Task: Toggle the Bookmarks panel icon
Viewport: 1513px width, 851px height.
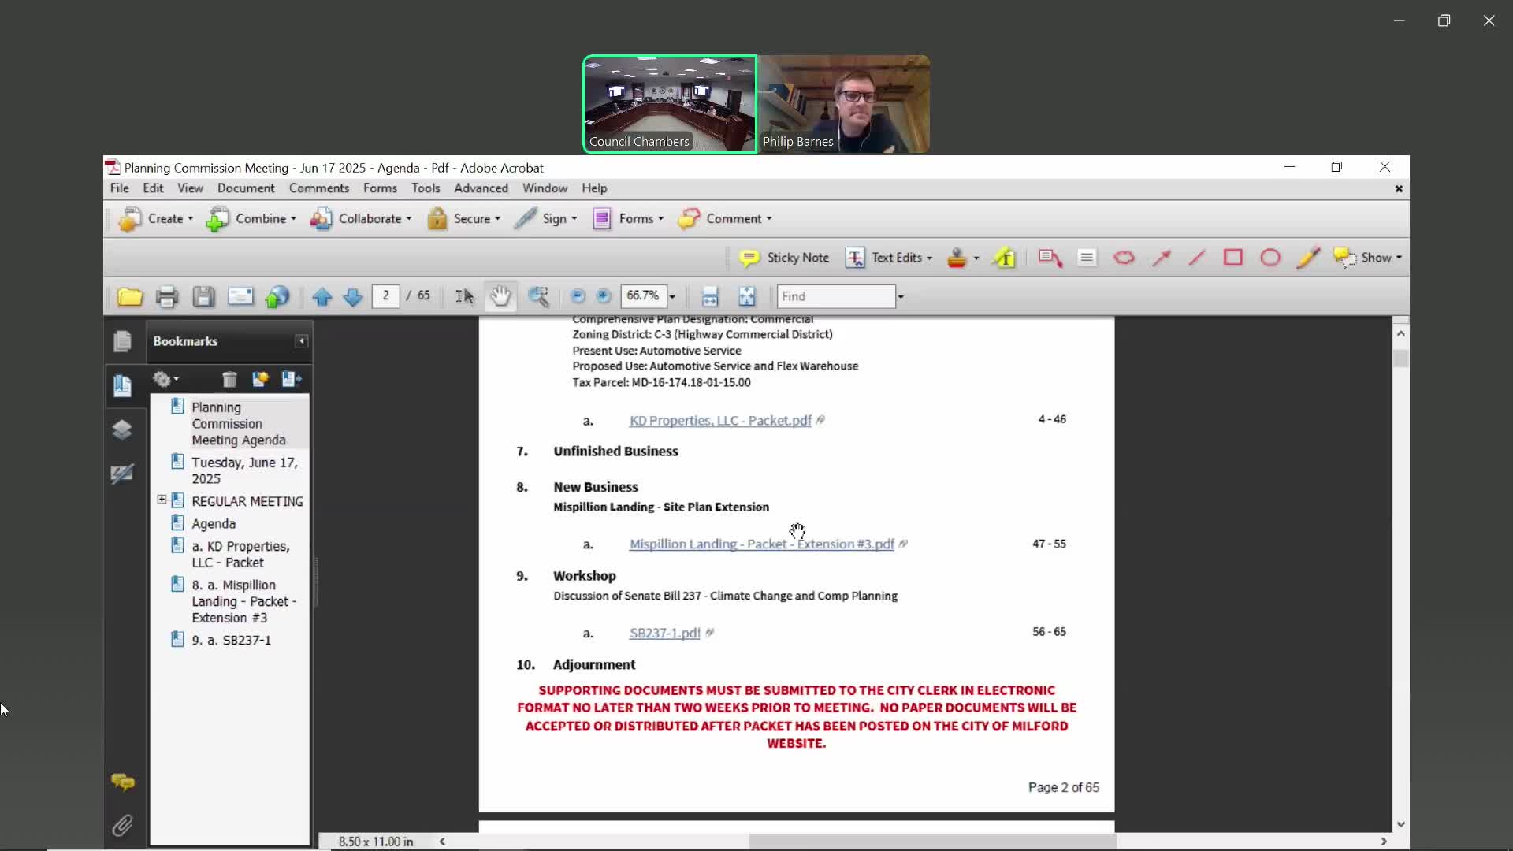Action: coord(122,385)
